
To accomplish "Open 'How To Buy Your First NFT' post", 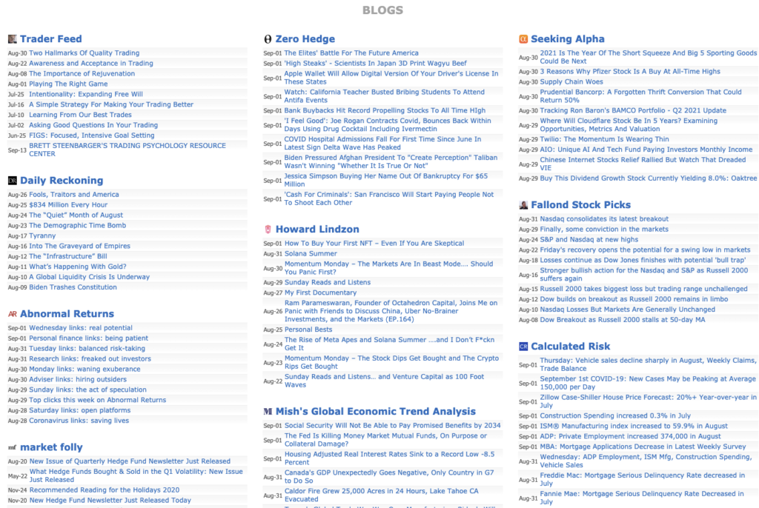I will point(374,244).
